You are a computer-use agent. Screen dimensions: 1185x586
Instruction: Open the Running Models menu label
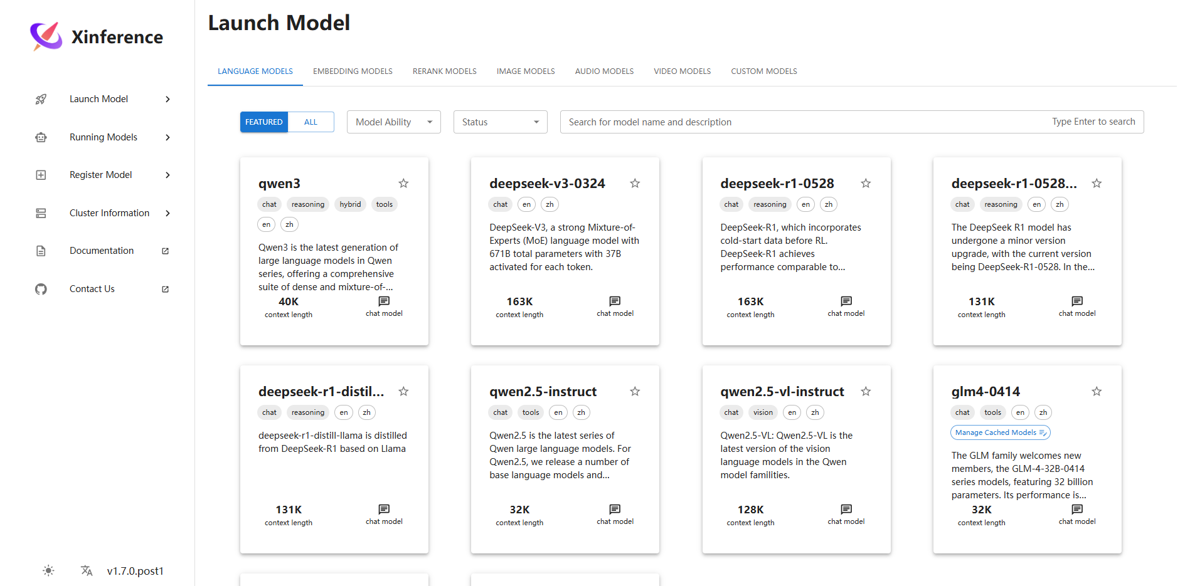pos(104,137)
